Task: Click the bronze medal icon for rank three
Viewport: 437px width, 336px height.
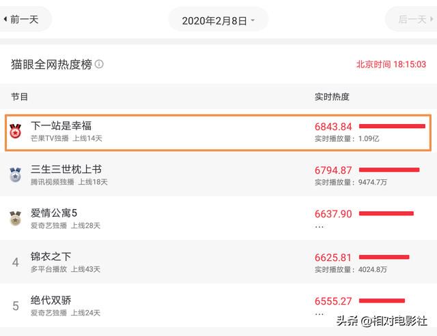Action: [15, 218]
